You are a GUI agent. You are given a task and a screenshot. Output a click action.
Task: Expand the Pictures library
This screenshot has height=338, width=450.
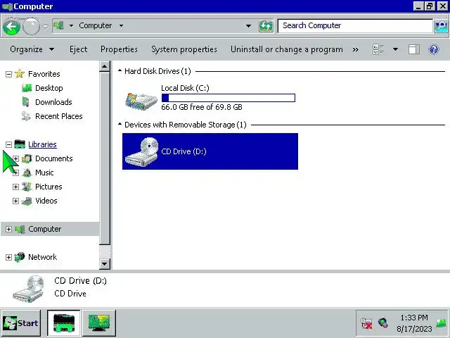point(15,187)
